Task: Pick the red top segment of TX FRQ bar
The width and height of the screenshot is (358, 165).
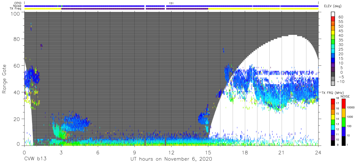Action: pyautogui.click(x=333, y=101)
